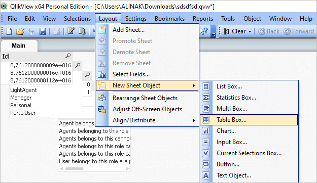Click the search magnifier in Id list box
The width and height of the screenshot is (317, 183).
click(x=68, y=56)
